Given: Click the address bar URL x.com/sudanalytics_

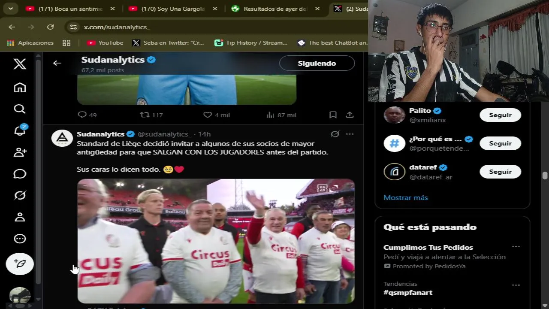Looking at the screenshot, I should point(117,27).
